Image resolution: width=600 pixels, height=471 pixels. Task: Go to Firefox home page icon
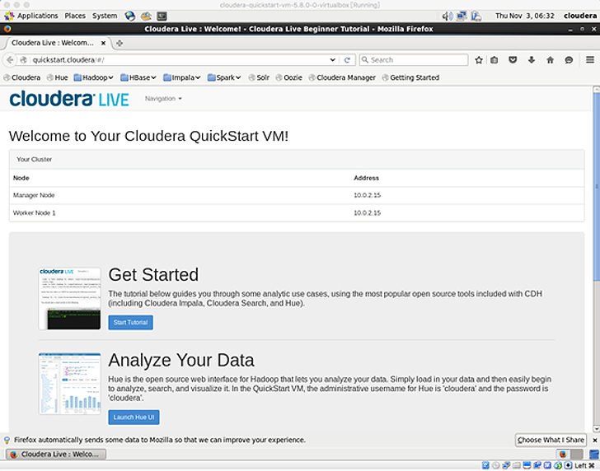[x=551, y=60]
